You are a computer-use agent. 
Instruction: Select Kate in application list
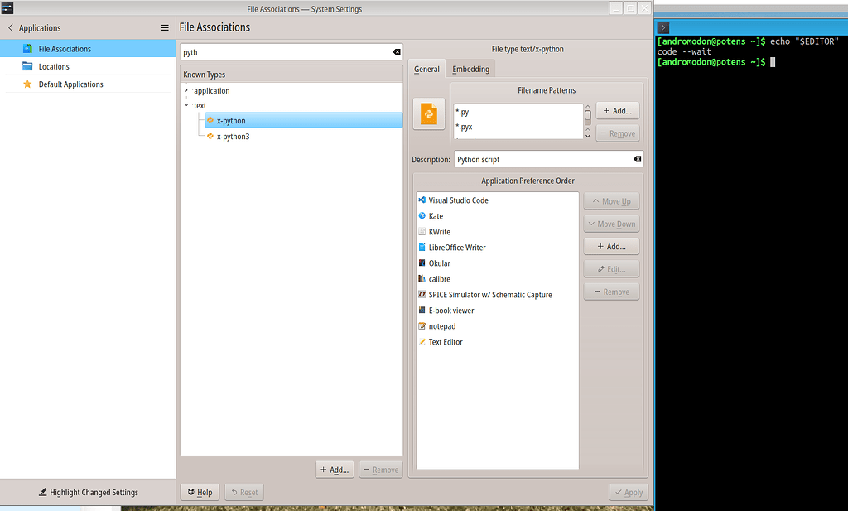coord(436,216)
